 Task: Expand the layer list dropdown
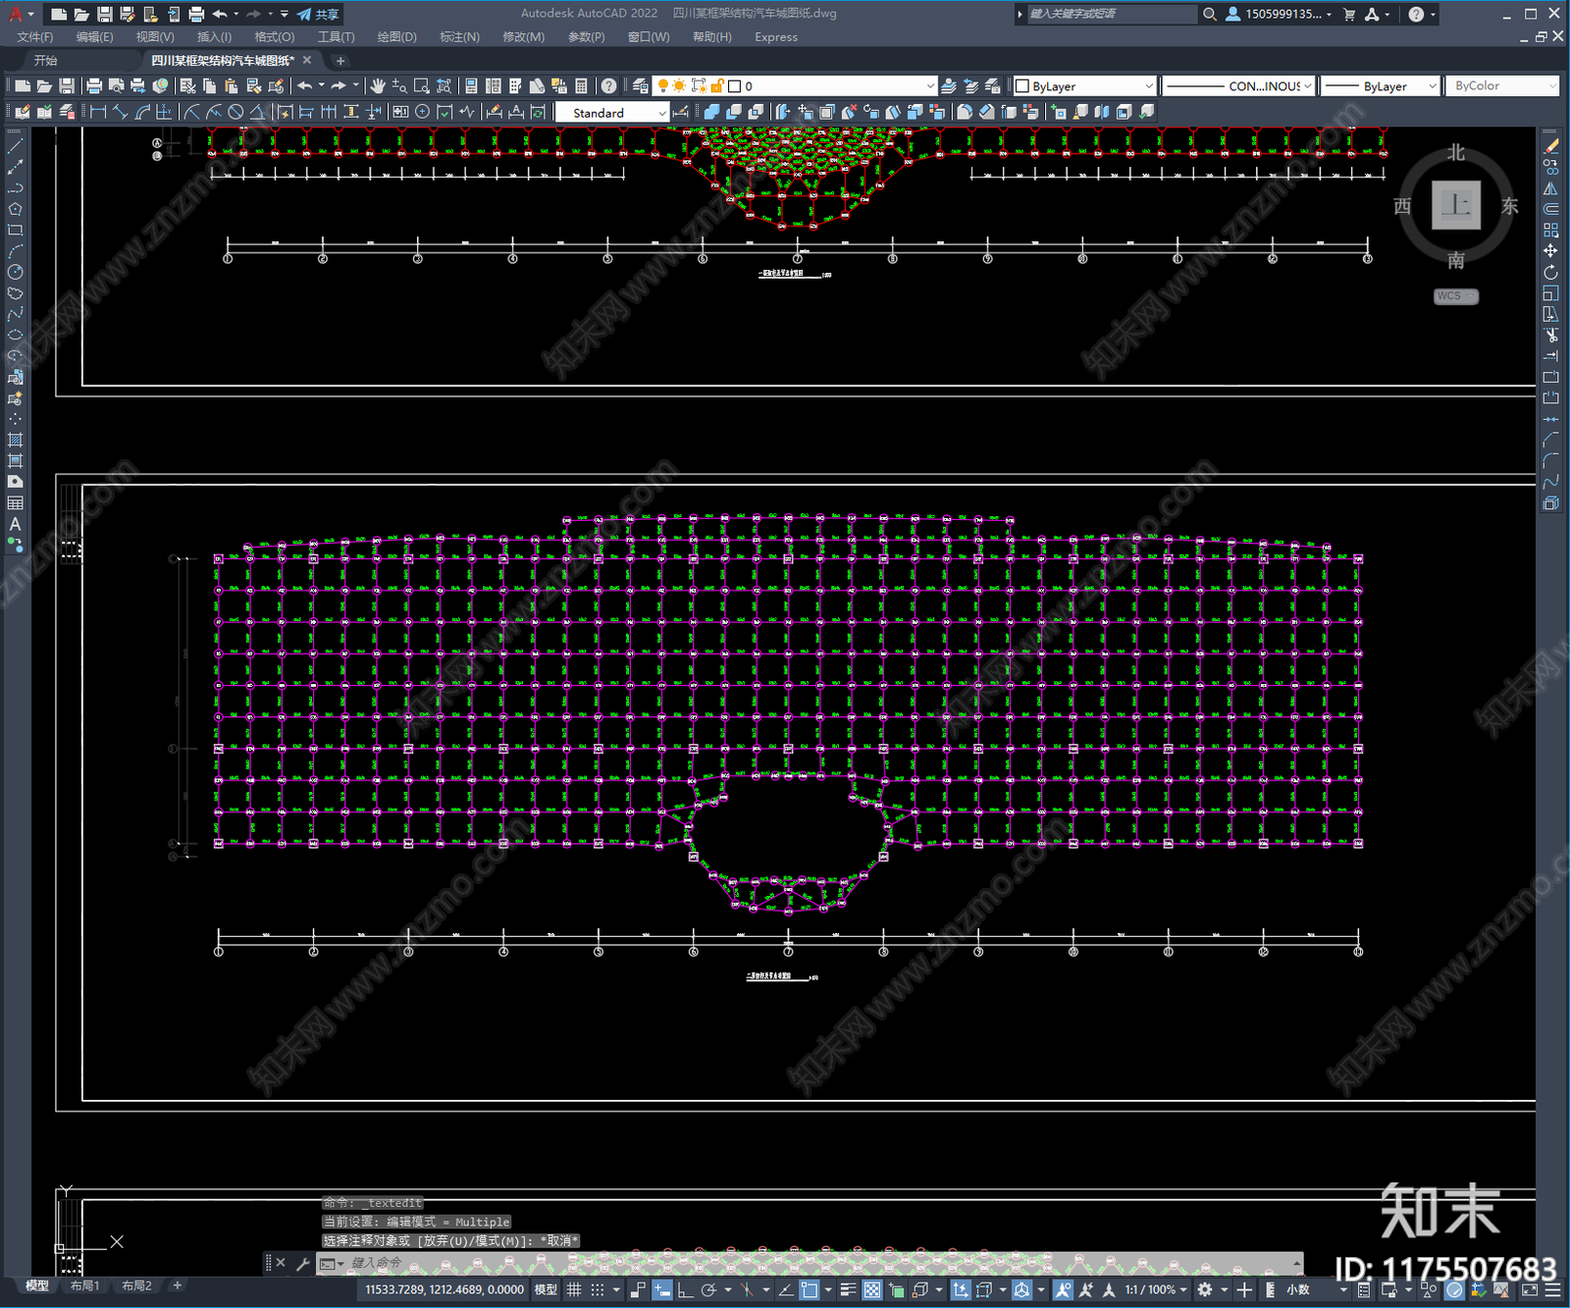[929, 86]
